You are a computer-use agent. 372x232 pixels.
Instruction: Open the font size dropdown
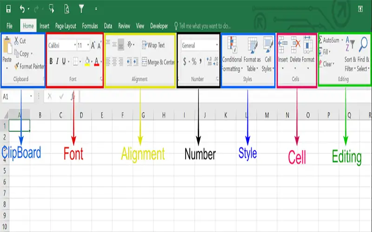pyautogui.click(x=83, y=45)
